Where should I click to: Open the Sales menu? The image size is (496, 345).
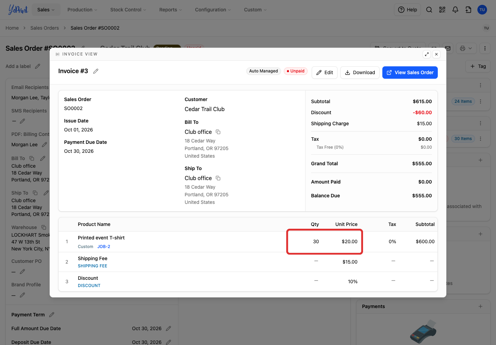point(46,10)
